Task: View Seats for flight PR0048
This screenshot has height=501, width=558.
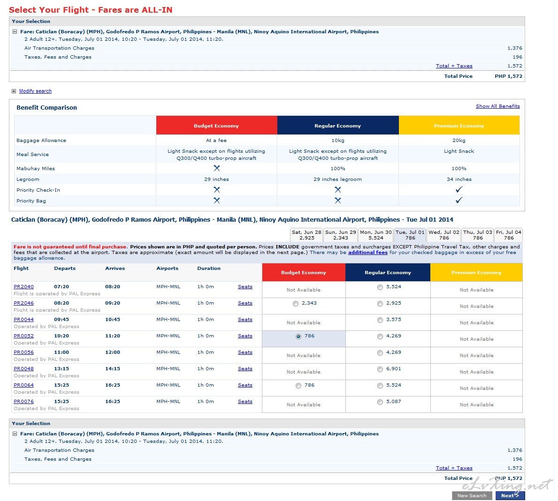Action: [245, 368]
